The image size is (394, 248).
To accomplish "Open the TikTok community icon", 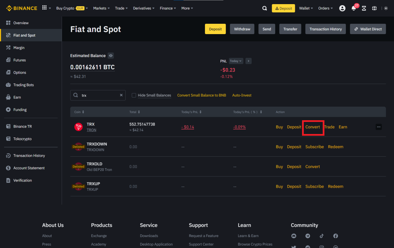I will pos(322,236).
